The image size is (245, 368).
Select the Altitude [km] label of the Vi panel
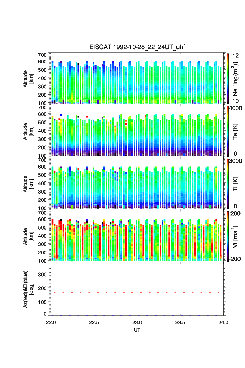tap(28, 236)
